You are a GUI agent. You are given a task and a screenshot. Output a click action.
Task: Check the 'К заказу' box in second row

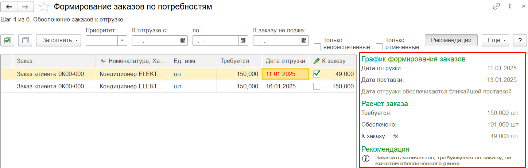317,87
